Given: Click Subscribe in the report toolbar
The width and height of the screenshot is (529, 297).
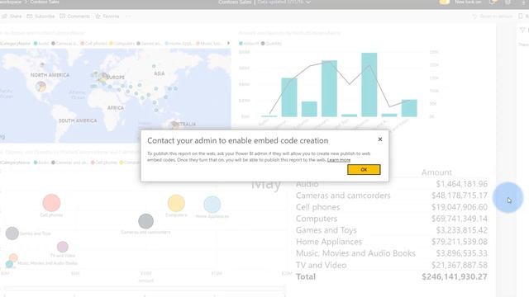Looking at the screenshot, I should (41, 16).
